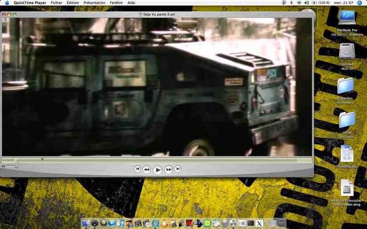Image resolution: width=367 pixels, height=229 pixels.
Task: Open the Trash in the Dock
Action: point(281,224)
